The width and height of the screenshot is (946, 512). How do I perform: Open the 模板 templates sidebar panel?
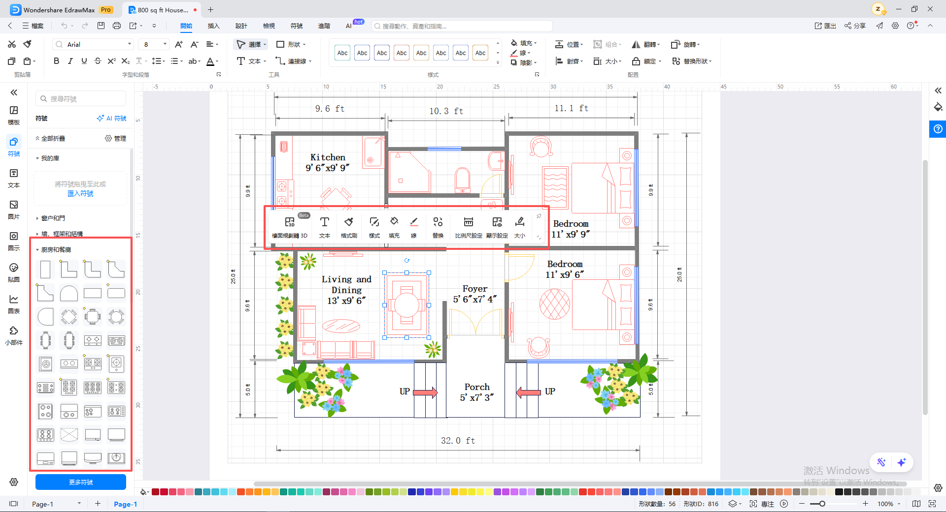coord(14,115)
